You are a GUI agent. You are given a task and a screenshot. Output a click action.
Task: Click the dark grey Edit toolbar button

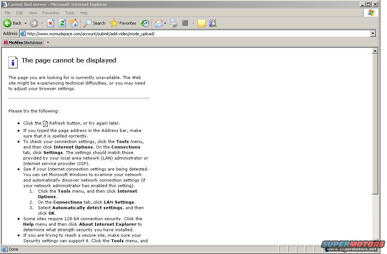point(185,23)
